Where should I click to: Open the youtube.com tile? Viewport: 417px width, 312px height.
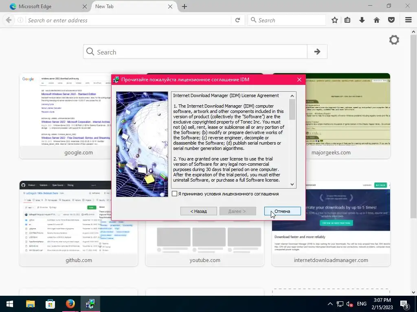coord(205,243)
